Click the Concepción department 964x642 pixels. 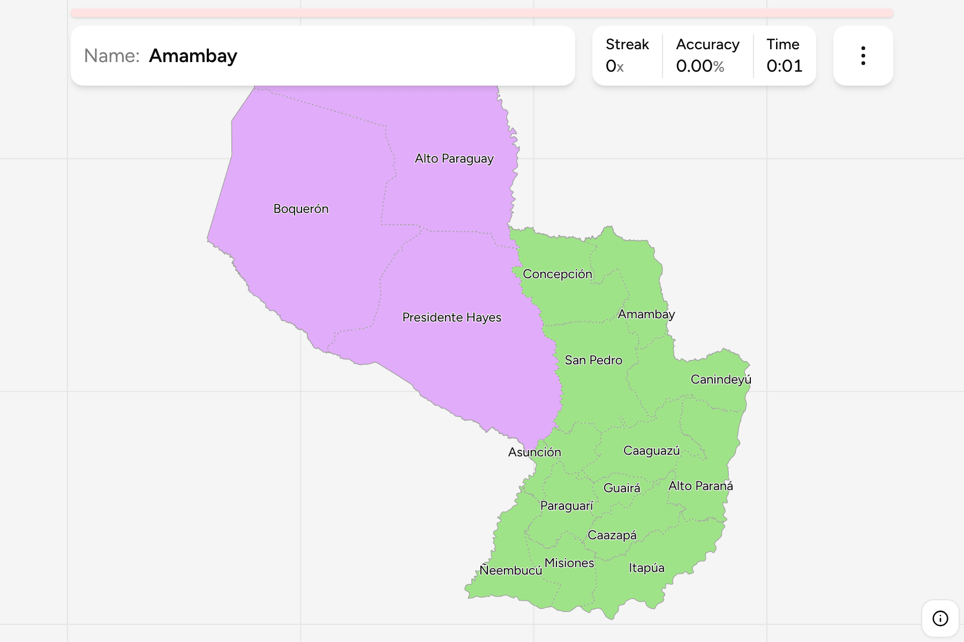558,274
